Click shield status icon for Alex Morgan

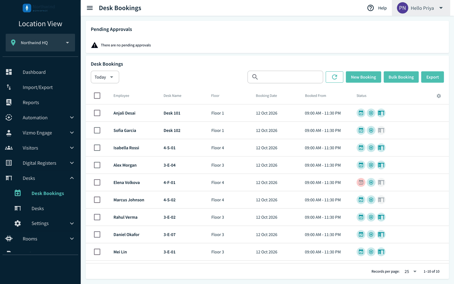[371, 165]
